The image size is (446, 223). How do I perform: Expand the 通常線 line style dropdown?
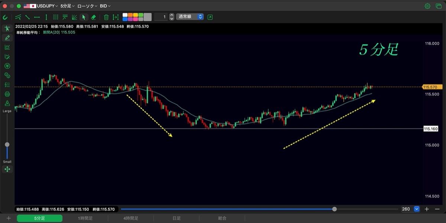[190, 17]
